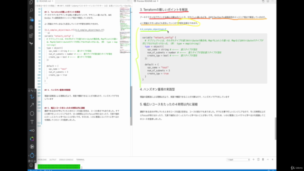Open the terminal shell selector dropdown showing bash
The image size is (304, 171).
238,160
